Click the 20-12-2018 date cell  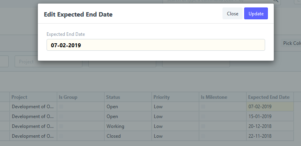[x=270, y=126]
